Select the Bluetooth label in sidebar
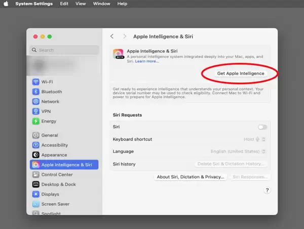Screen dimensions: 304x229 (52, 92)
